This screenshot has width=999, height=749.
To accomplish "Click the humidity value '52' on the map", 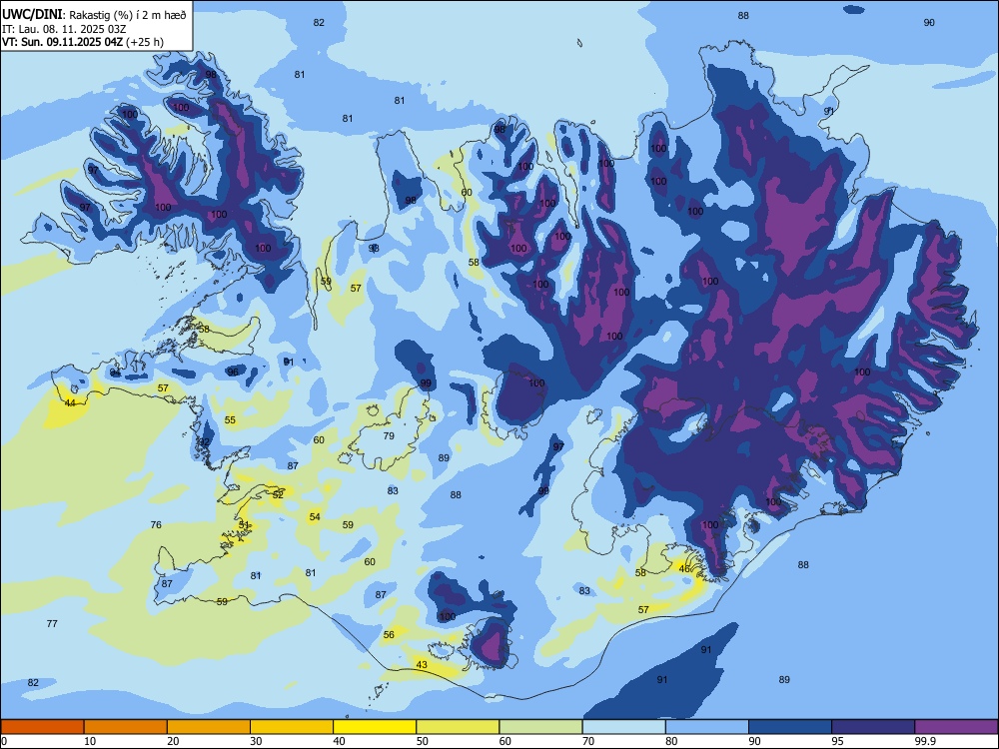I will pyautogui.click(x=278, y=495).
